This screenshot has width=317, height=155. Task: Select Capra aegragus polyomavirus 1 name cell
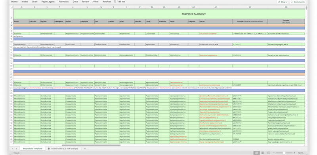(286, 142)
